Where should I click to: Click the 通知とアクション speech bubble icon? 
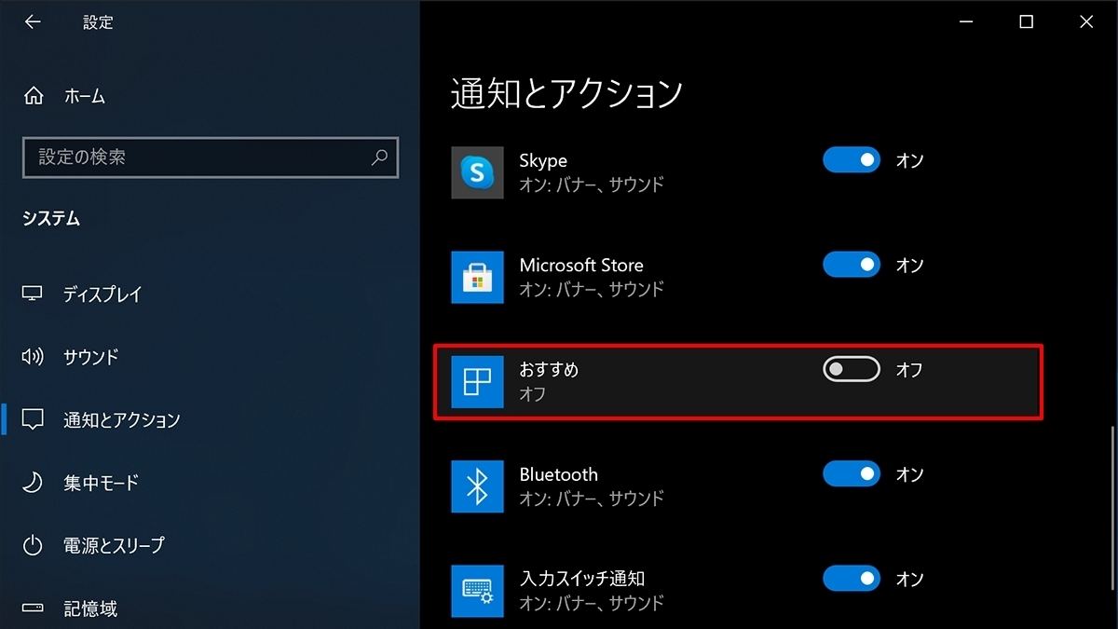(33, 420)
